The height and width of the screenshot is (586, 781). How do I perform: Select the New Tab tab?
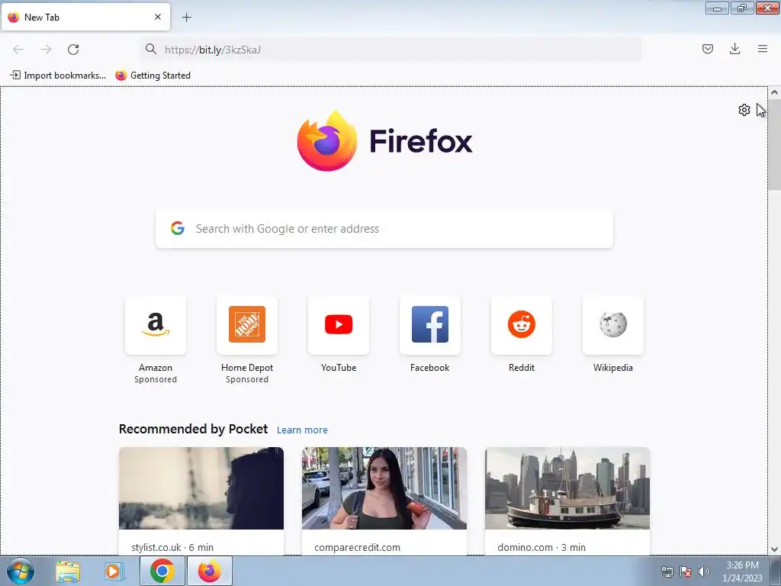tap(85, 17)
